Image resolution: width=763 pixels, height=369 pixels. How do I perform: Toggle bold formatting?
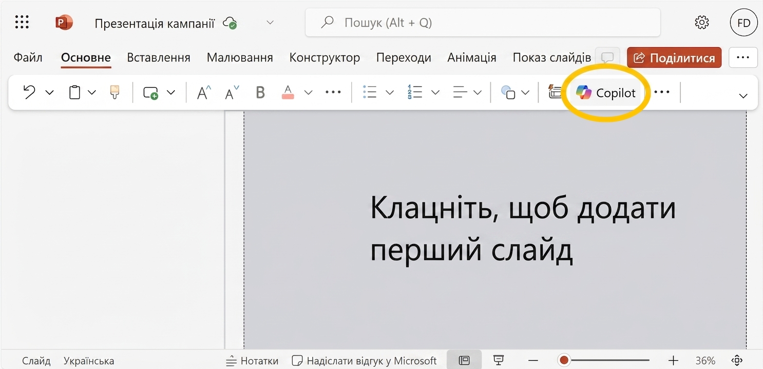pyautogui.click(x=260, y=93)
